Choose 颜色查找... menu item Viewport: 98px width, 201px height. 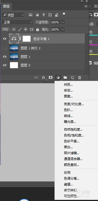(x=71, y=165)
